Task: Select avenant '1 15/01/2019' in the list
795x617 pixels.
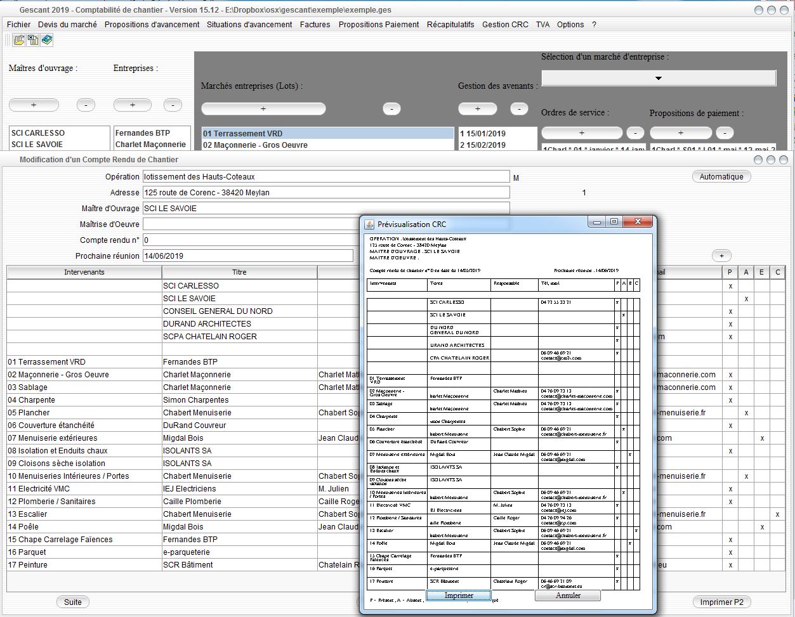Action: [x=497, y=134]
